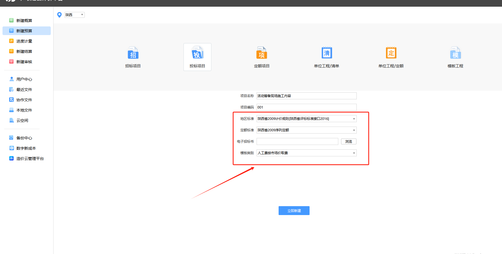The width and height of the screenshot is (502, 254).
Task: Go to 本地文件 link
Action: click(x=24, y=110)
